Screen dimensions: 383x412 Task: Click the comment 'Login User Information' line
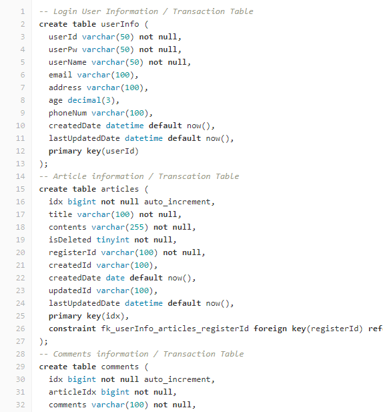tap(146, 11)
